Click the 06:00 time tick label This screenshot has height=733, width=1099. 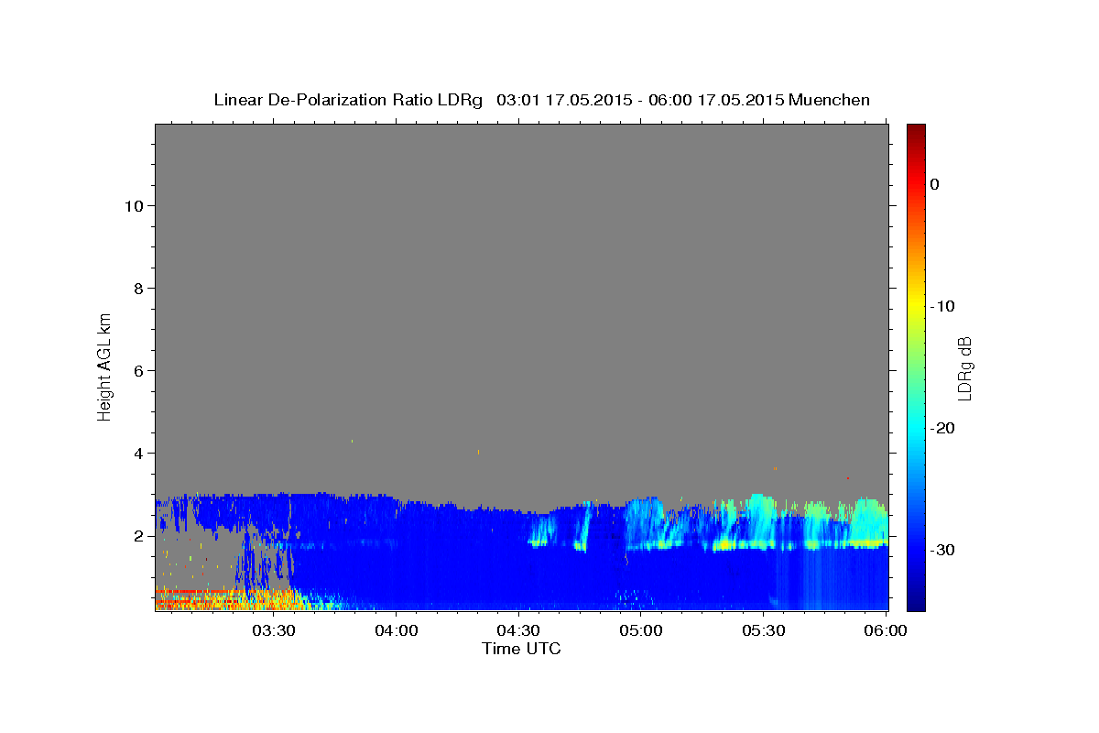(887, 630)
